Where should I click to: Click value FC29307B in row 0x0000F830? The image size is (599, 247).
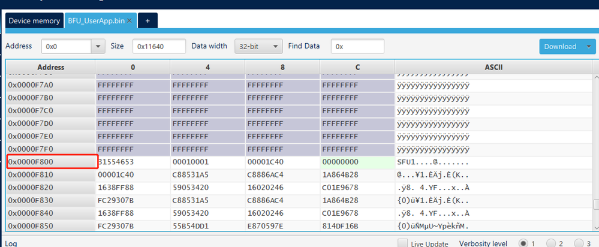tap(133, 200)
